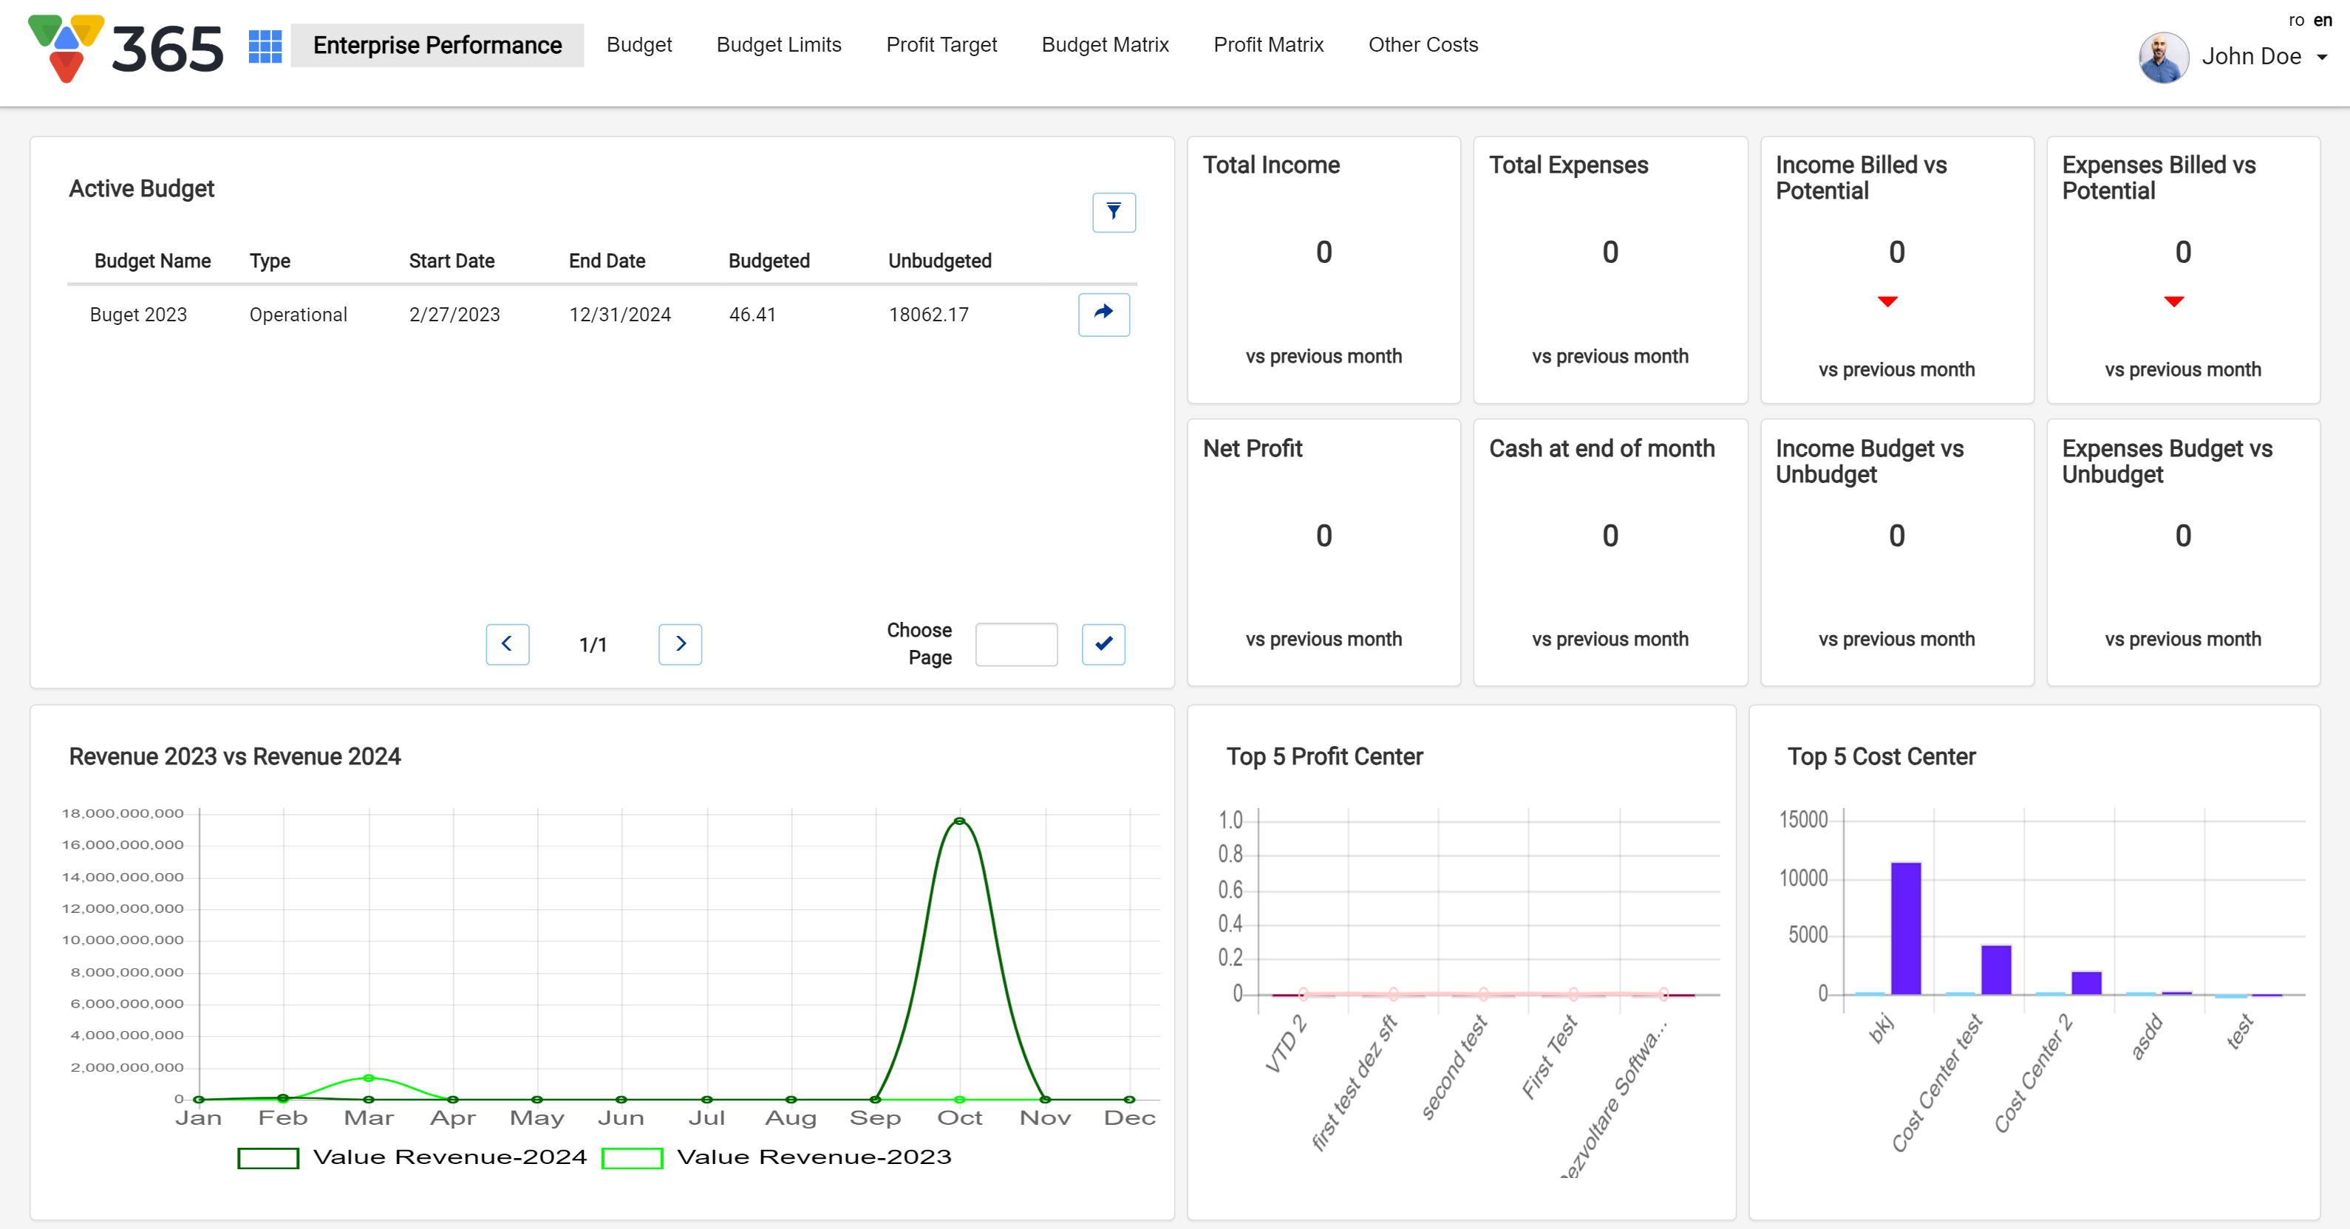Open the Profit Matrix menu
Image resolution: width=2350 pixels, height=1229 pixels.
pos(1267,44)
